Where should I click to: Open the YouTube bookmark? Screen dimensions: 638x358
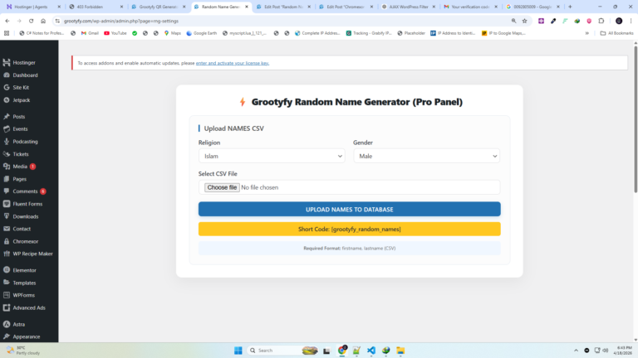115,33
